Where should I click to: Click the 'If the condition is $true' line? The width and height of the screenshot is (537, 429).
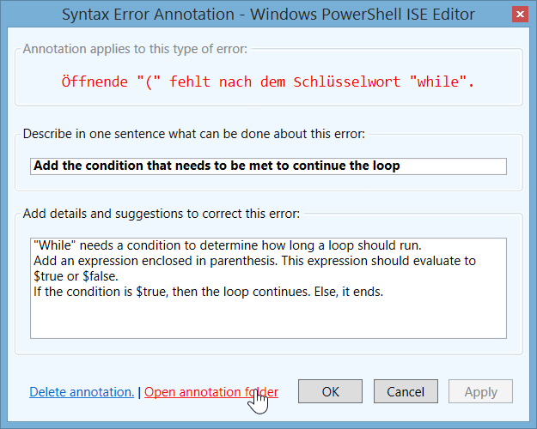(x=206, y=292)
